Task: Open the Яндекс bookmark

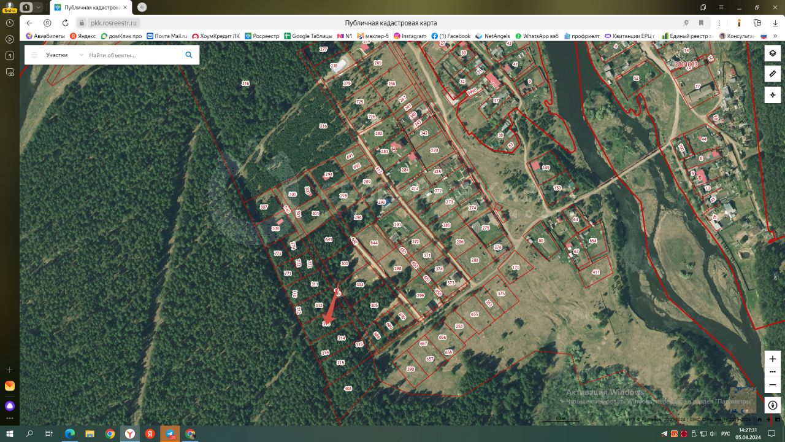Action: 83,36
